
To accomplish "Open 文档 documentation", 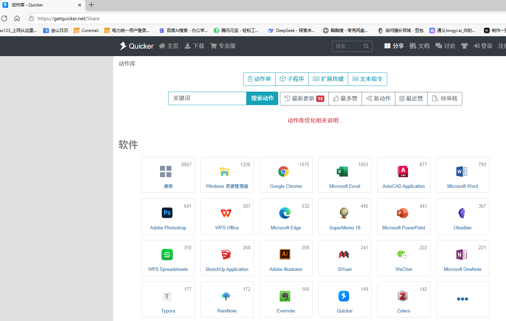I will click(419, 46).
